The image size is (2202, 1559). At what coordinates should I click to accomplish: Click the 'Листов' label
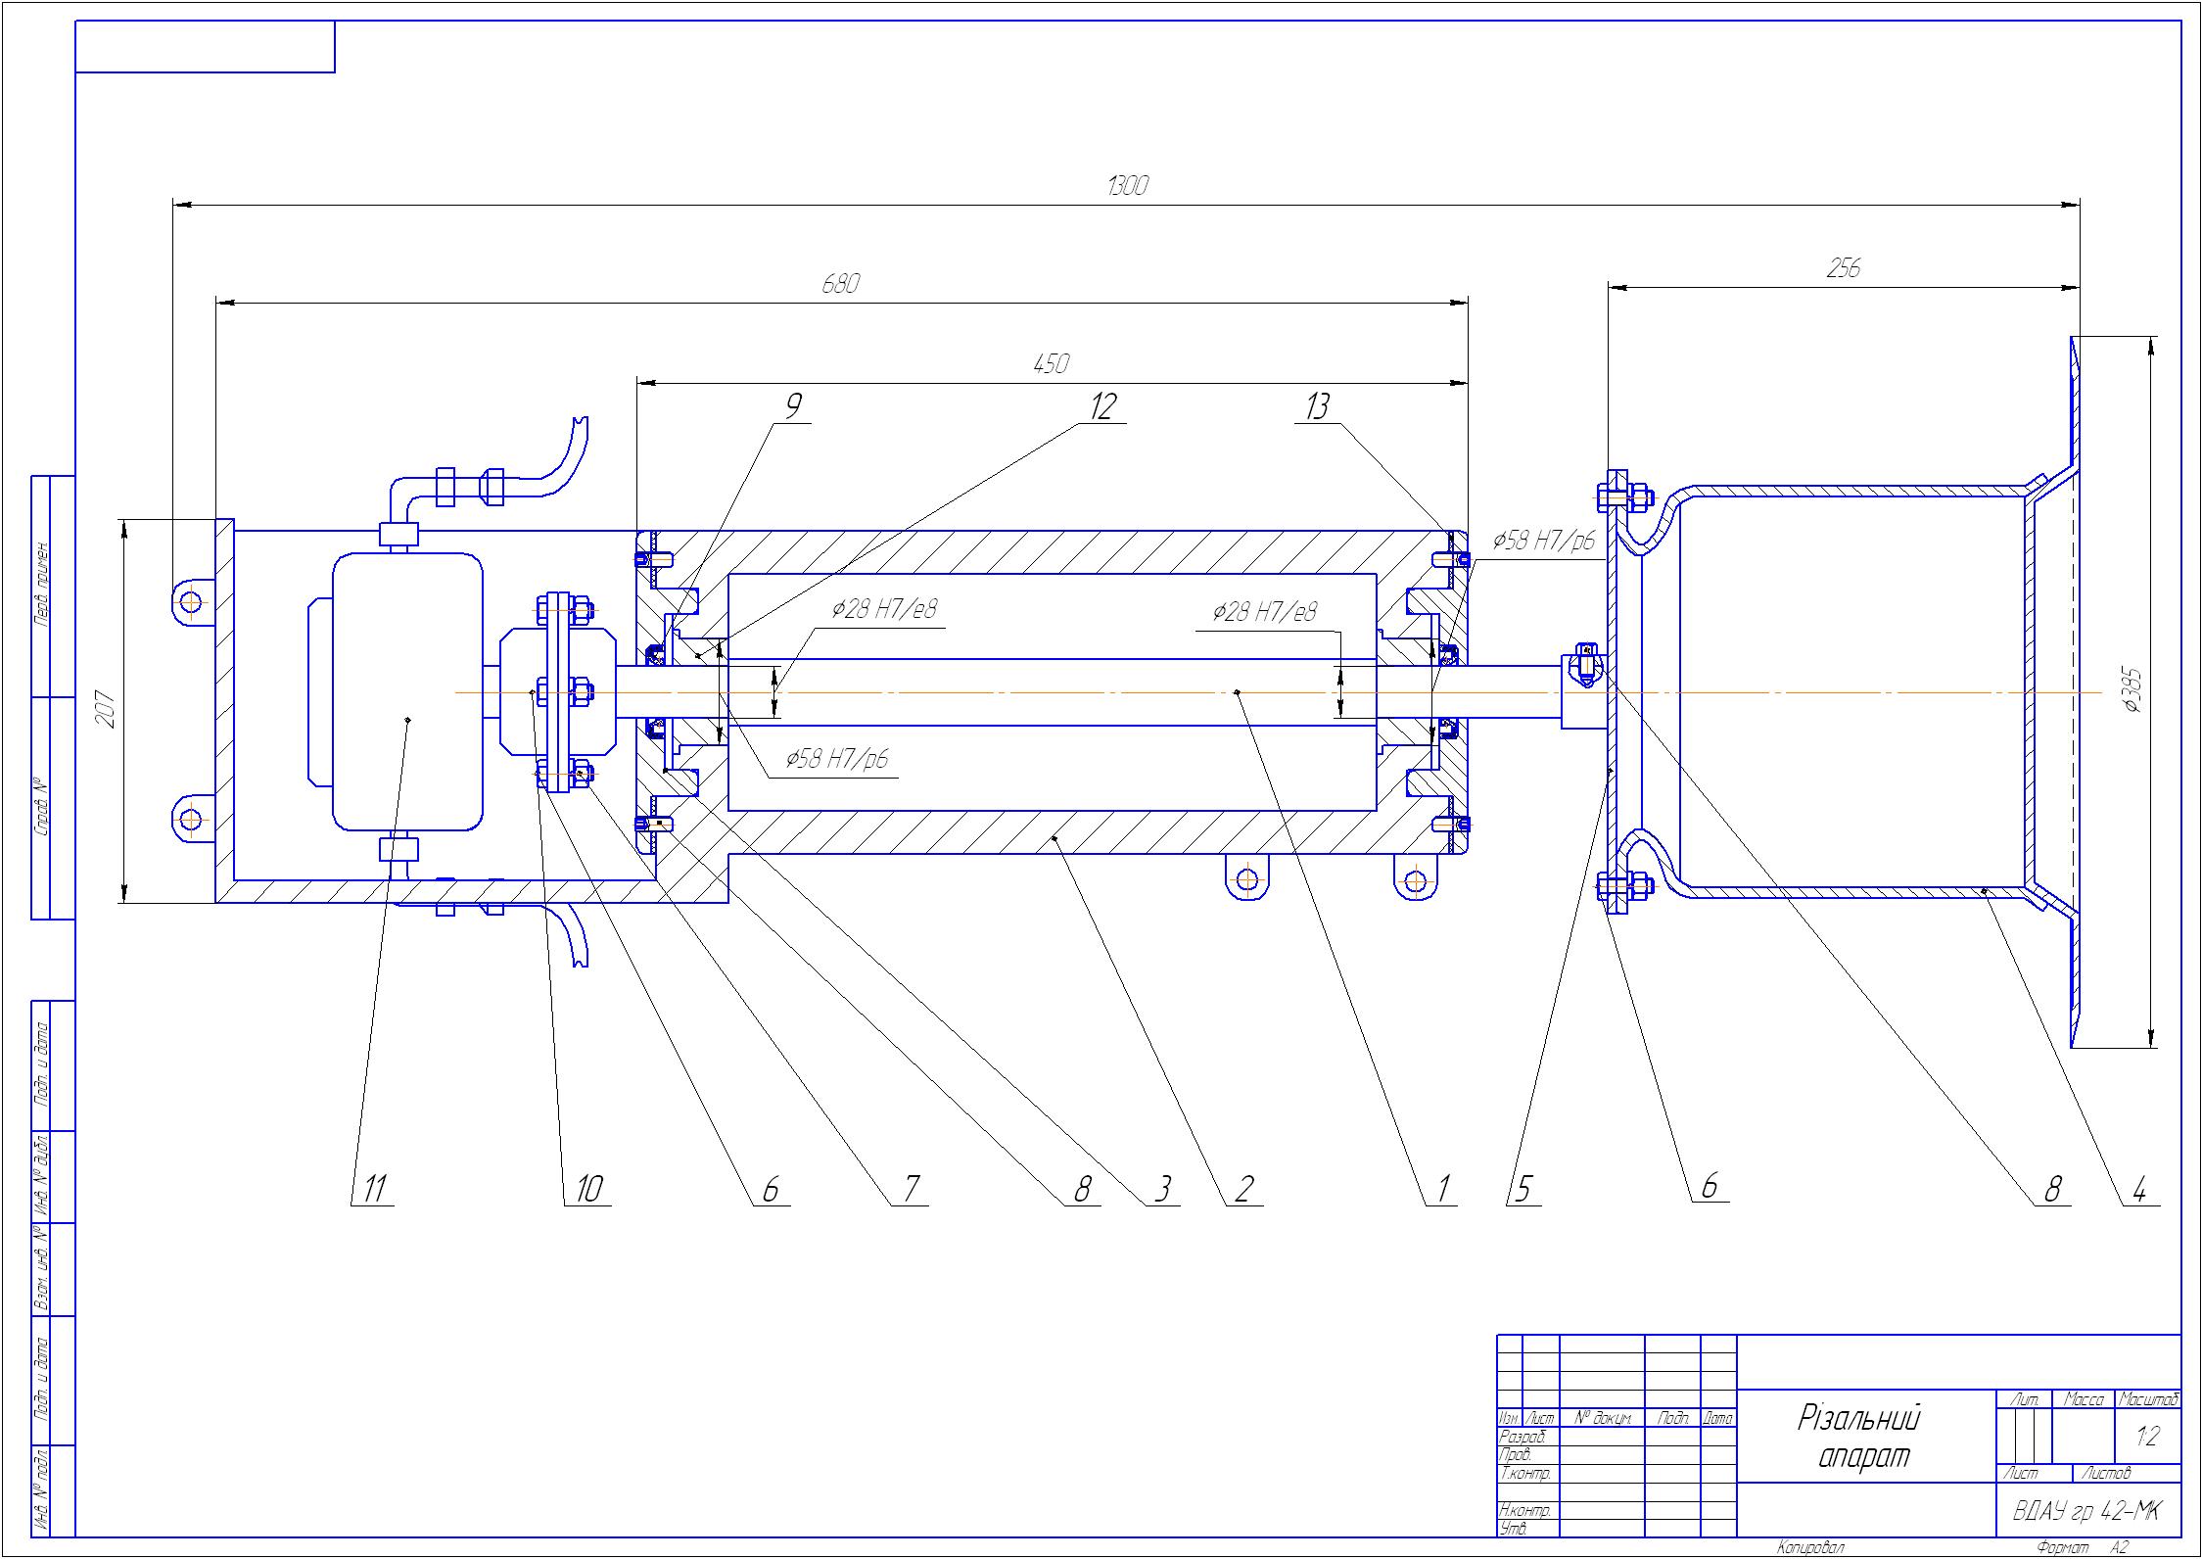2106,1473
